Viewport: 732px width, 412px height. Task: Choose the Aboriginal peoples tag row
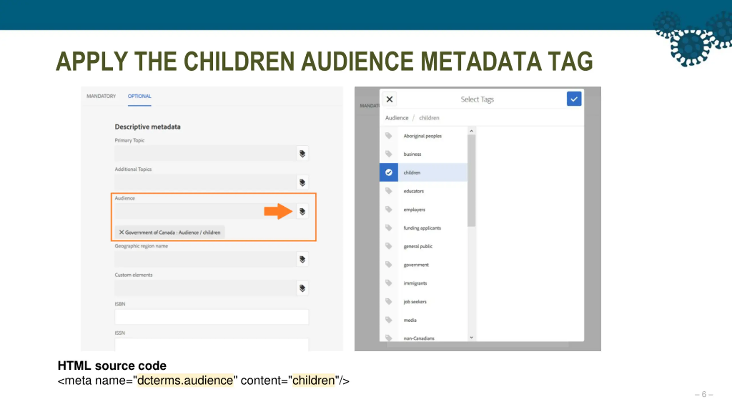[x=423, y=136]
